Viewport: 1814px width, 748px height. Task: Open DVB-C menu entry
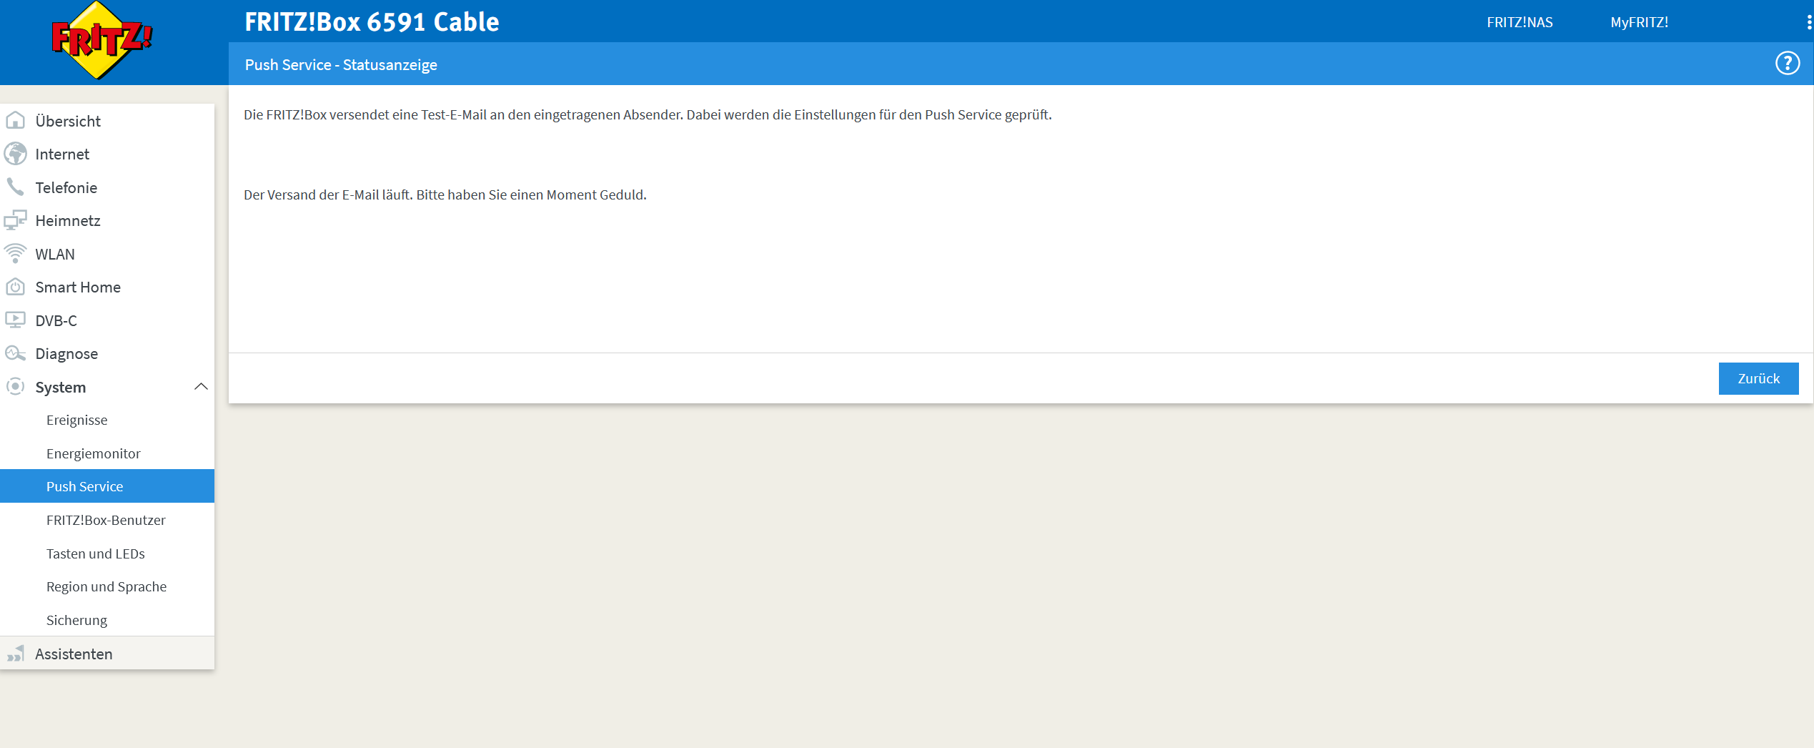click(107, 320)
